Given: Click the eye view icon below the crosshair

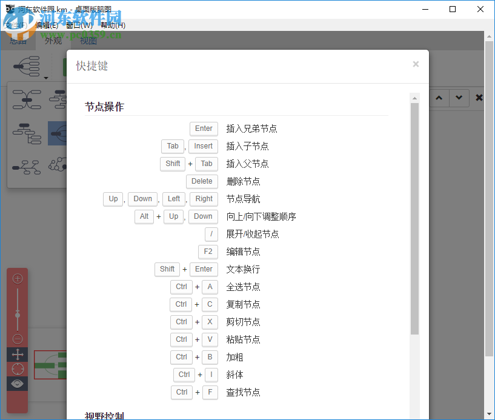Looking at the screenshot, I should [17, 383].
